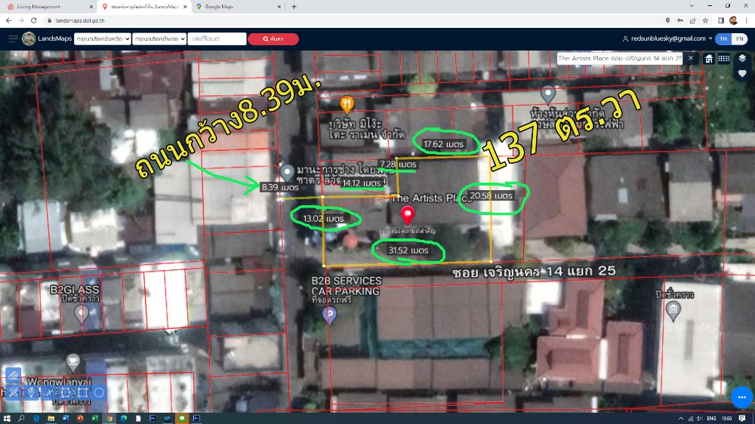This screenshot has height=424, width=755.
Task: Open the browser side panel
Action: 721,20
